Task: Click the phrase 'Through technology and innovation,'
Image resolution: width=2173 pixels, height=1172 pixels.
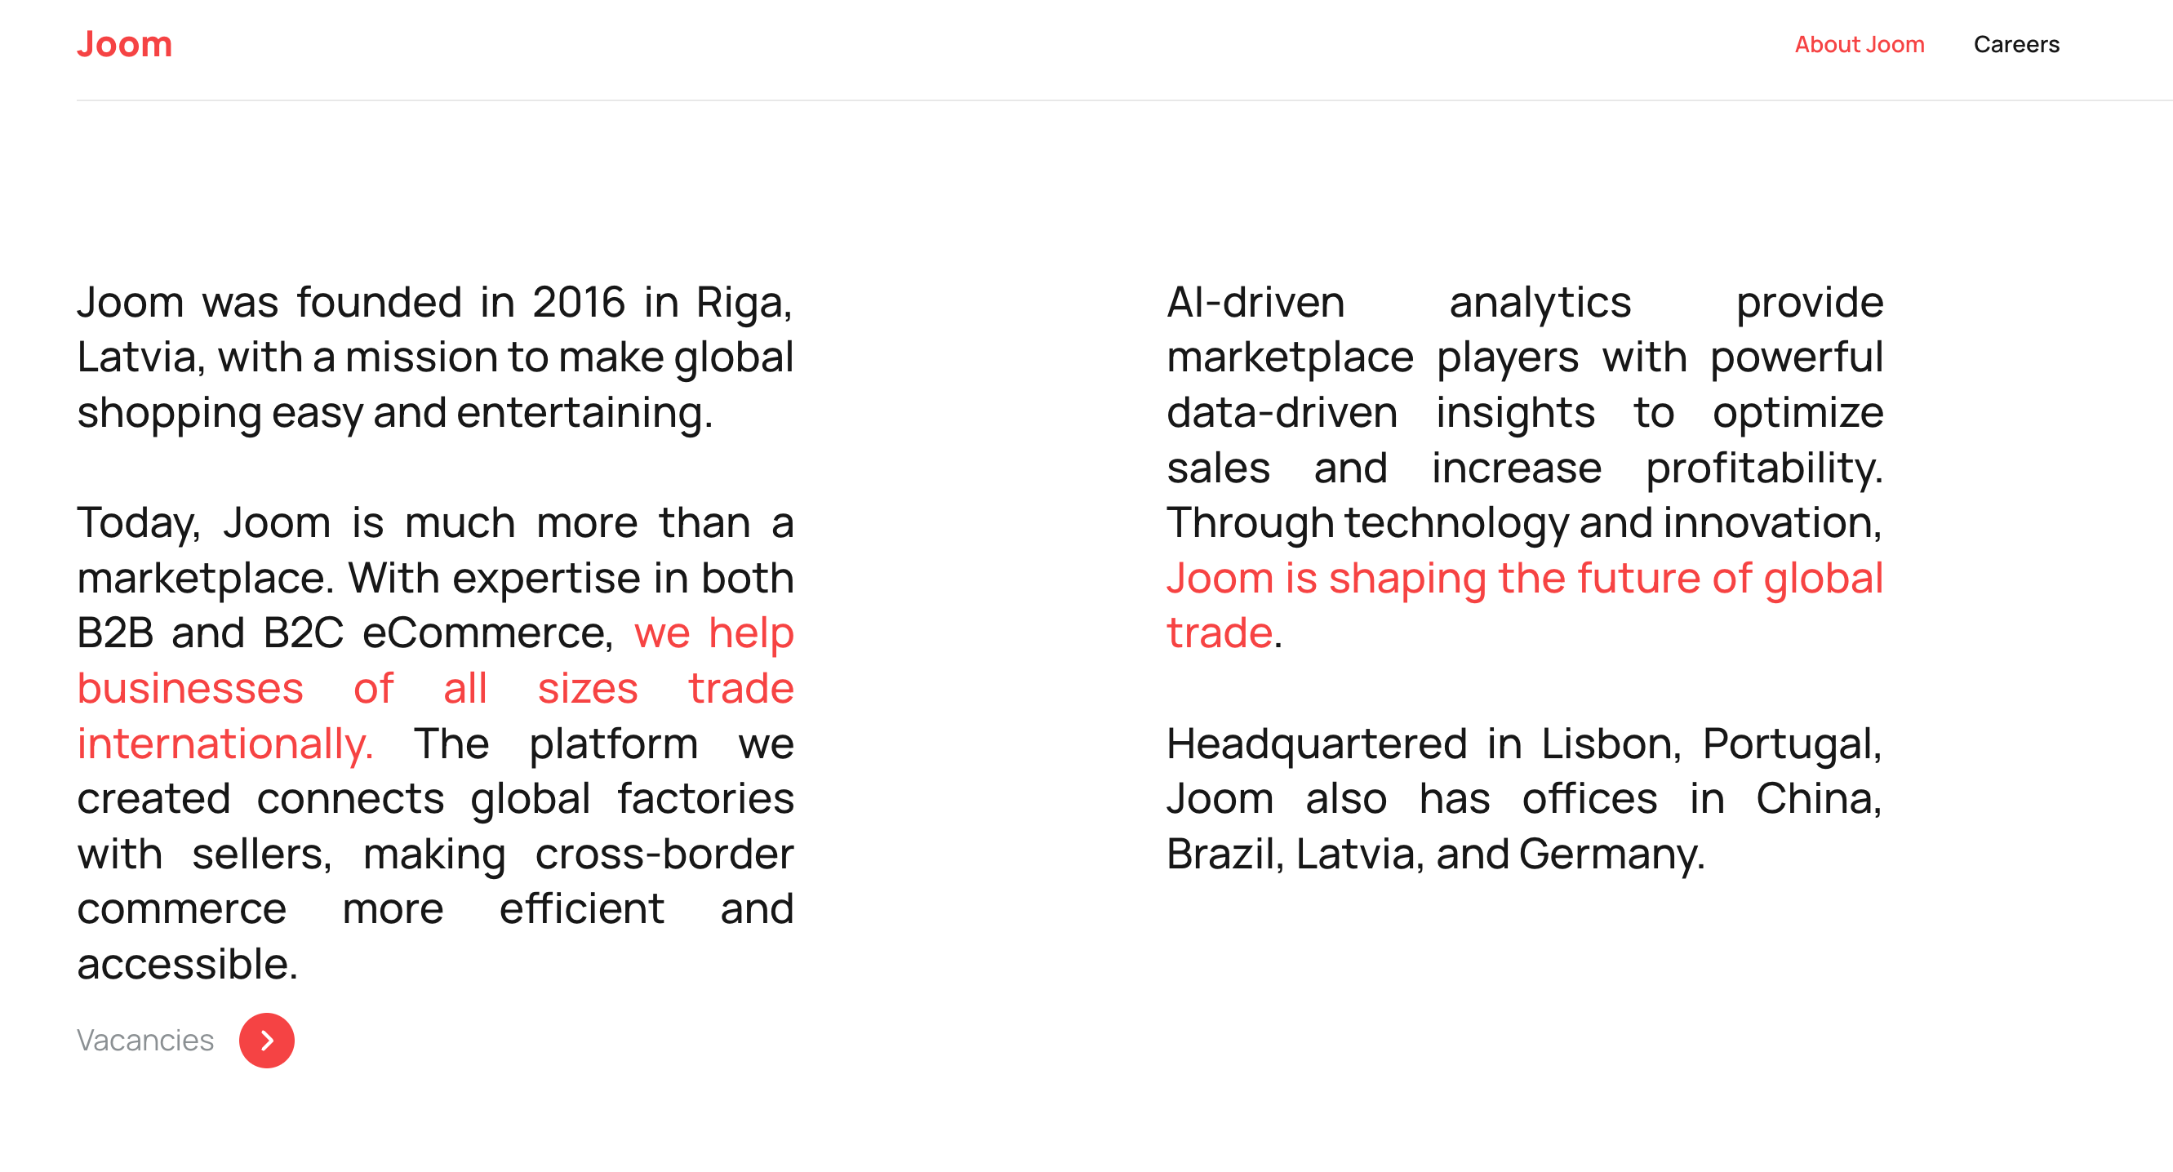Action: pyautogui.click(x=1524, y=523)
